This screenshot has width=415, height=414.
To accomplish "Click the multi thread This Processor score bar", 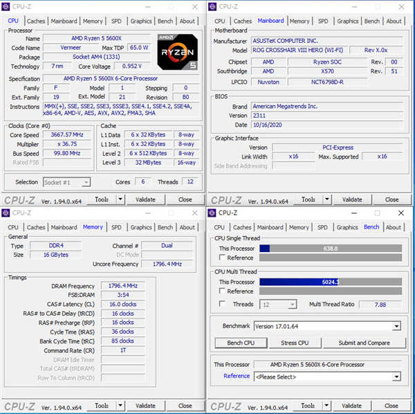I will point(331,282).
